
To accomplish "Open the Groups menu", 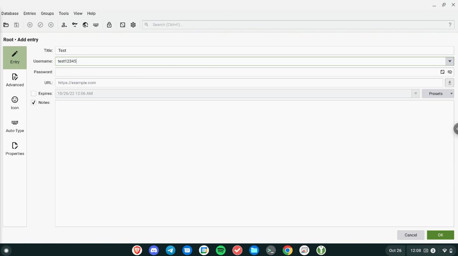I will pyautogui.click(x=47, y=13).
